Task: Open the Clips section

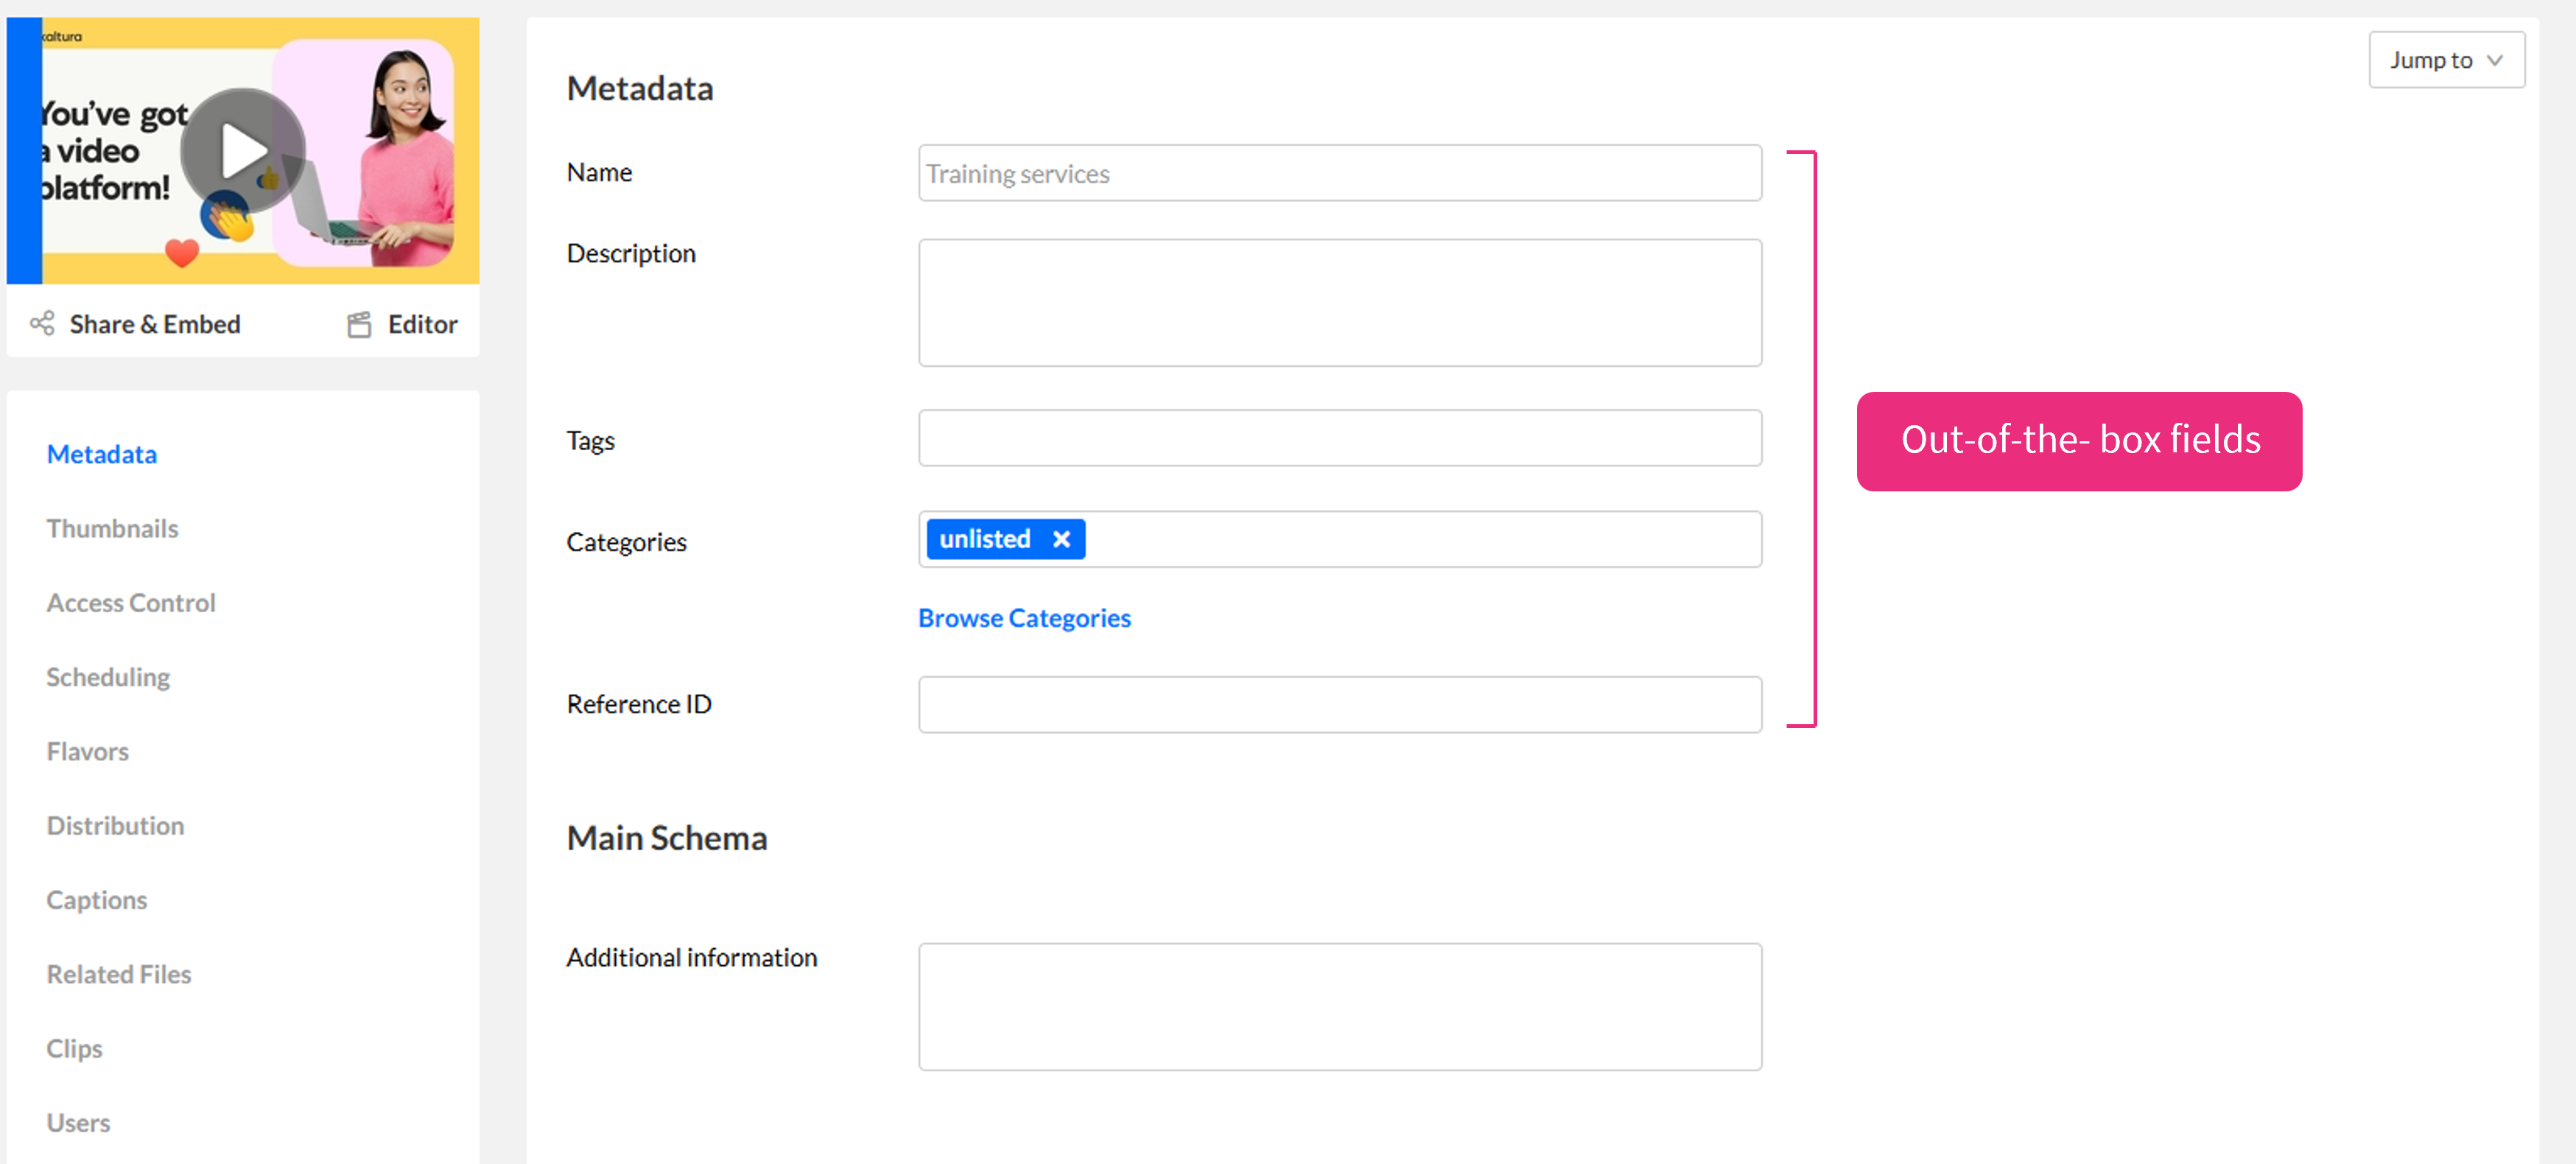Action: (75, 1048)
